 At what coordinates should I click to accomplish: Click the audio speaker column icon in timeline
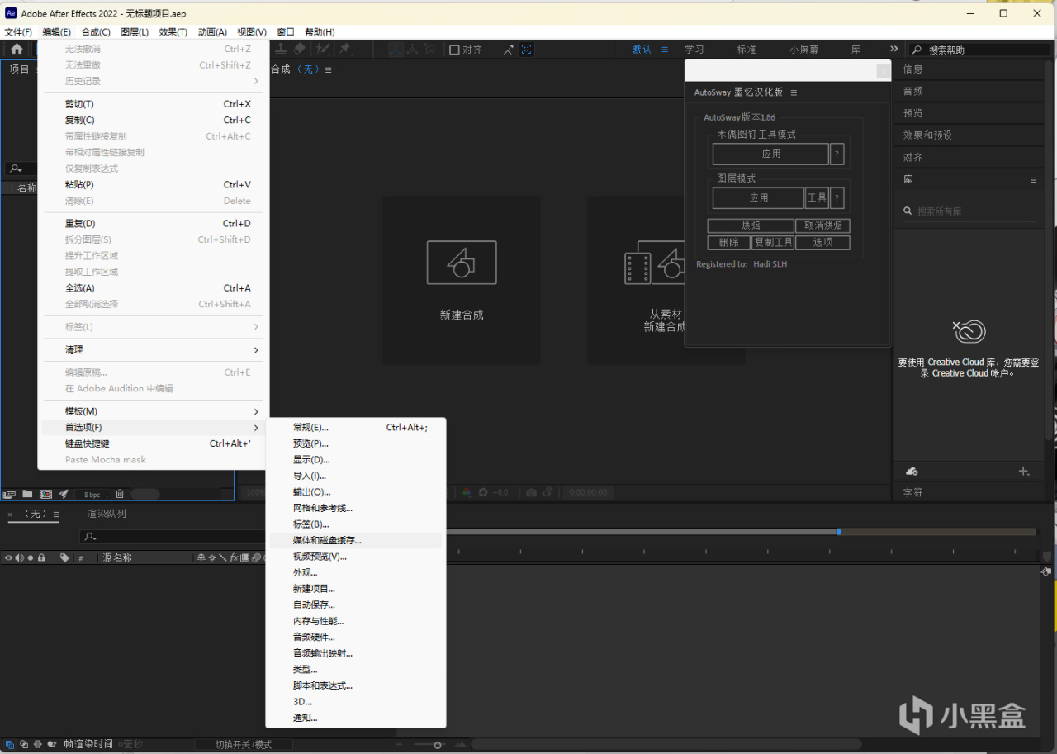[x=19, y=557]
